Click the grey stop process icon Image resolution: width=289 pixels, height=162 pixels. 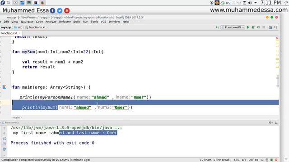(x=264, y=27)
